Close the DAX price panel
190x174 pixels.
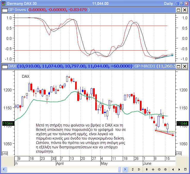pyautogui.click(x=185, y=66)
